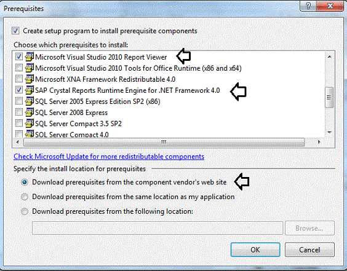
Task: Uncheck Create setup program to install prerequisite components
Action: tap(15, 31)
